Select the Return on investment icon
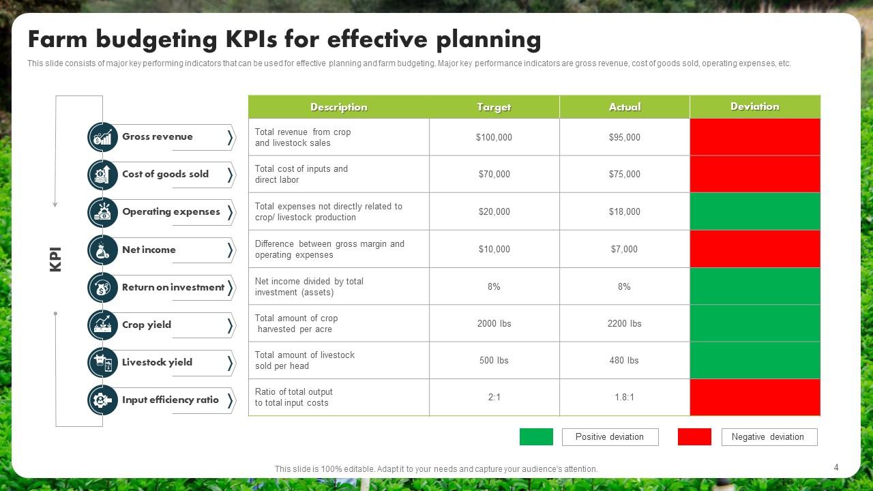873x491 pixels. point(103,288)
